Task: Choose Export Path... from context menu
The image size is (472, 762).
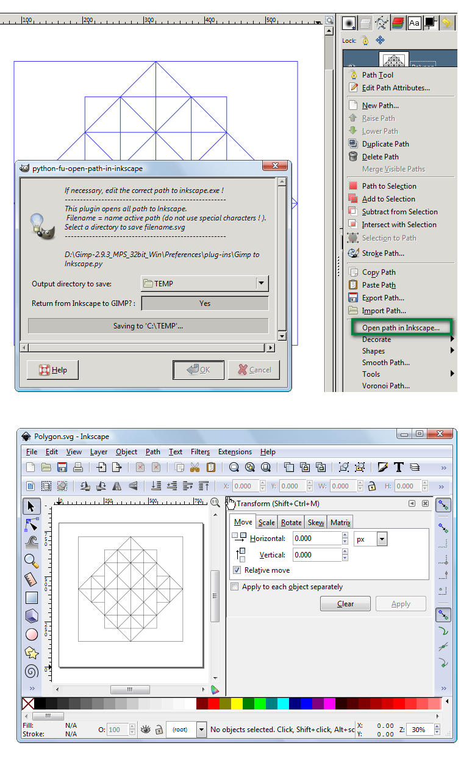Action: [383, 298]
